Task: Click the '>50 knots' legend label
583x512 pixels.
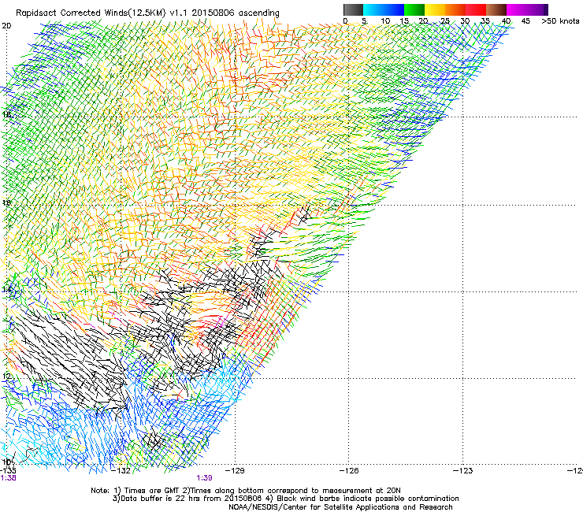Action: tap(560, 21)
